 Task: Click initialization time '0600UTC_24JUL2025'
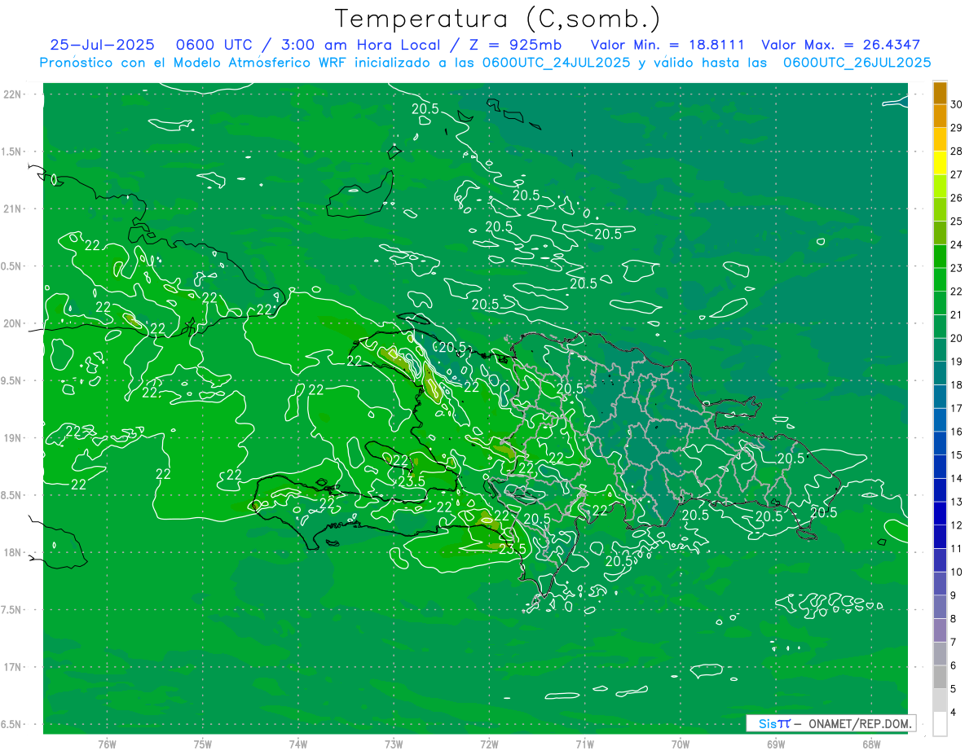556,63
